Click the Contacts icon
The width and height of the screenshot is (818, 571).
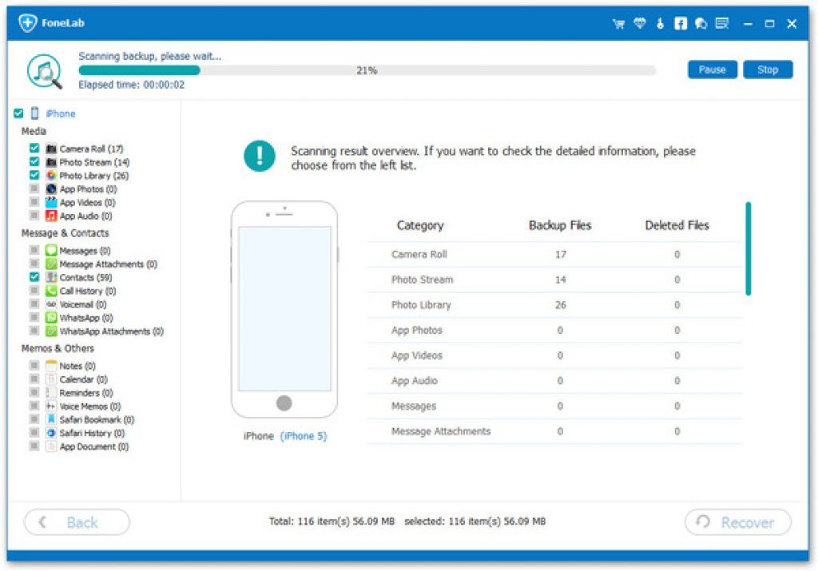(51, 277)
